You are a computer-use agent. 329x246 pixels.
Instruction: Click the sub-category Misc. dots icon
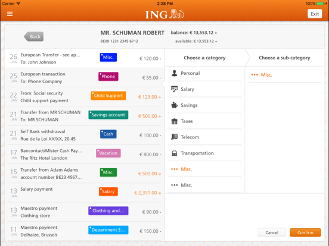point(254,75)
